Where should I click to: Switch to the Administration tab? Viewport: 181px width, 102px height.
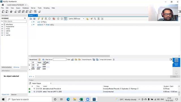(7, 67)
